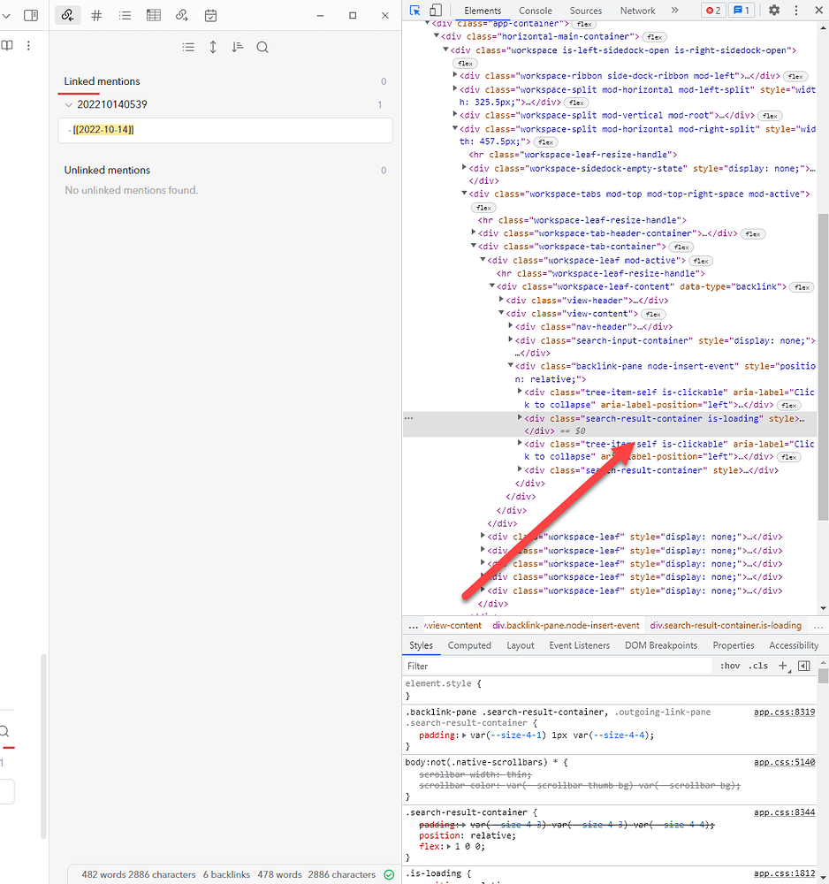The image size is (829, 884).
Task: Open stylesheet link app.css:8319
Action: pos(784,712)
